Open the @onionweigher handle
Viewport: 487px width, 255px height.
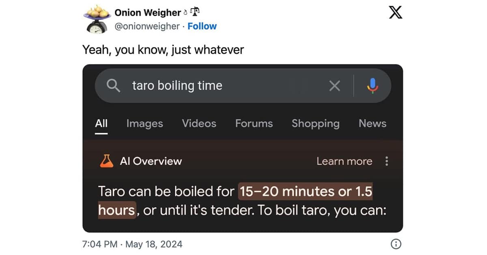[x=147, y=26]
